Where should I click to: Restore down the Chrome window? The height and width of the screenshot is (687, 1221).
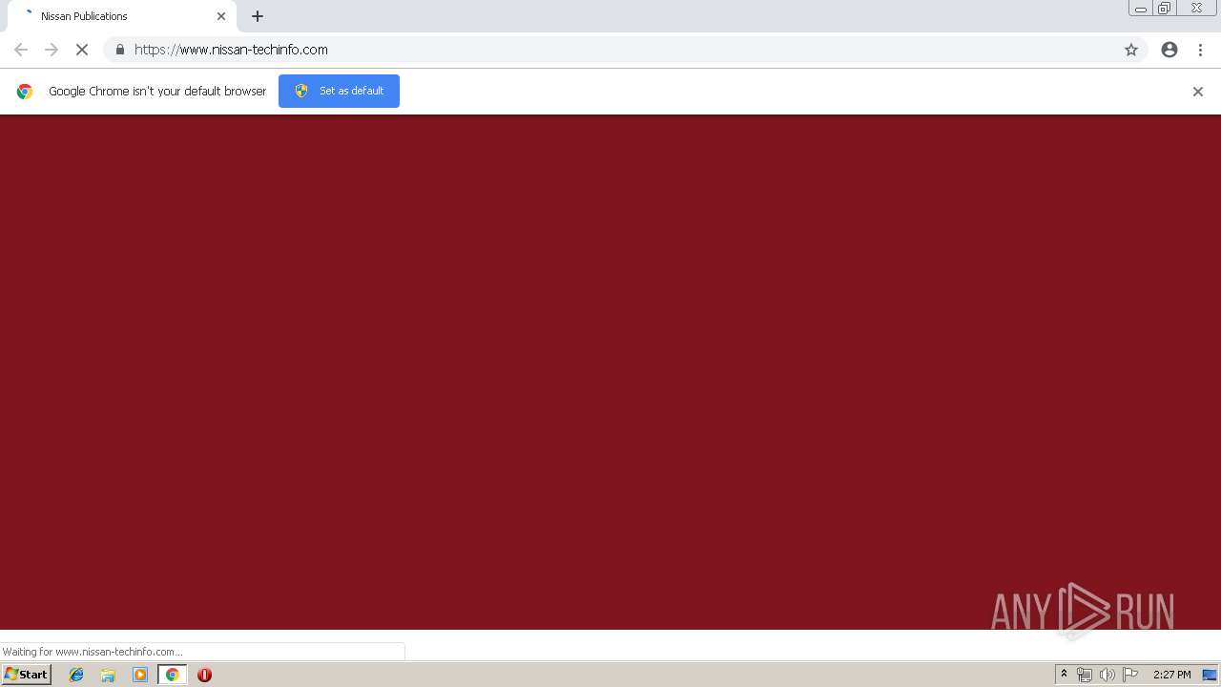1164,9
